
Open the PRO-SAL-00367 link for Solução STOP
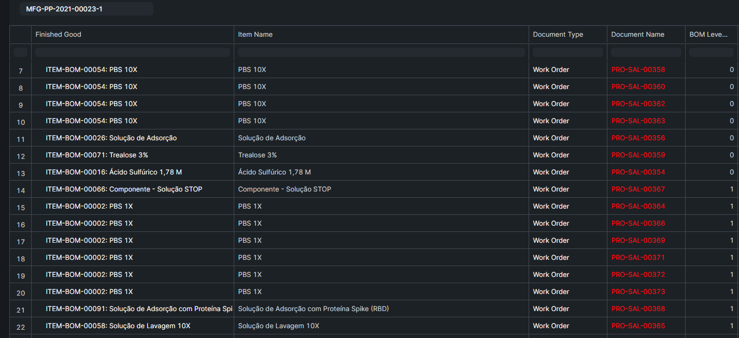coord(638,189)
